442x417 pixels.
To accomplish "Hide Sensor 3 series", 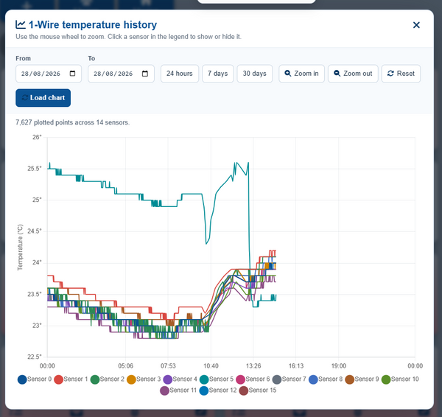I will point(144,379).
